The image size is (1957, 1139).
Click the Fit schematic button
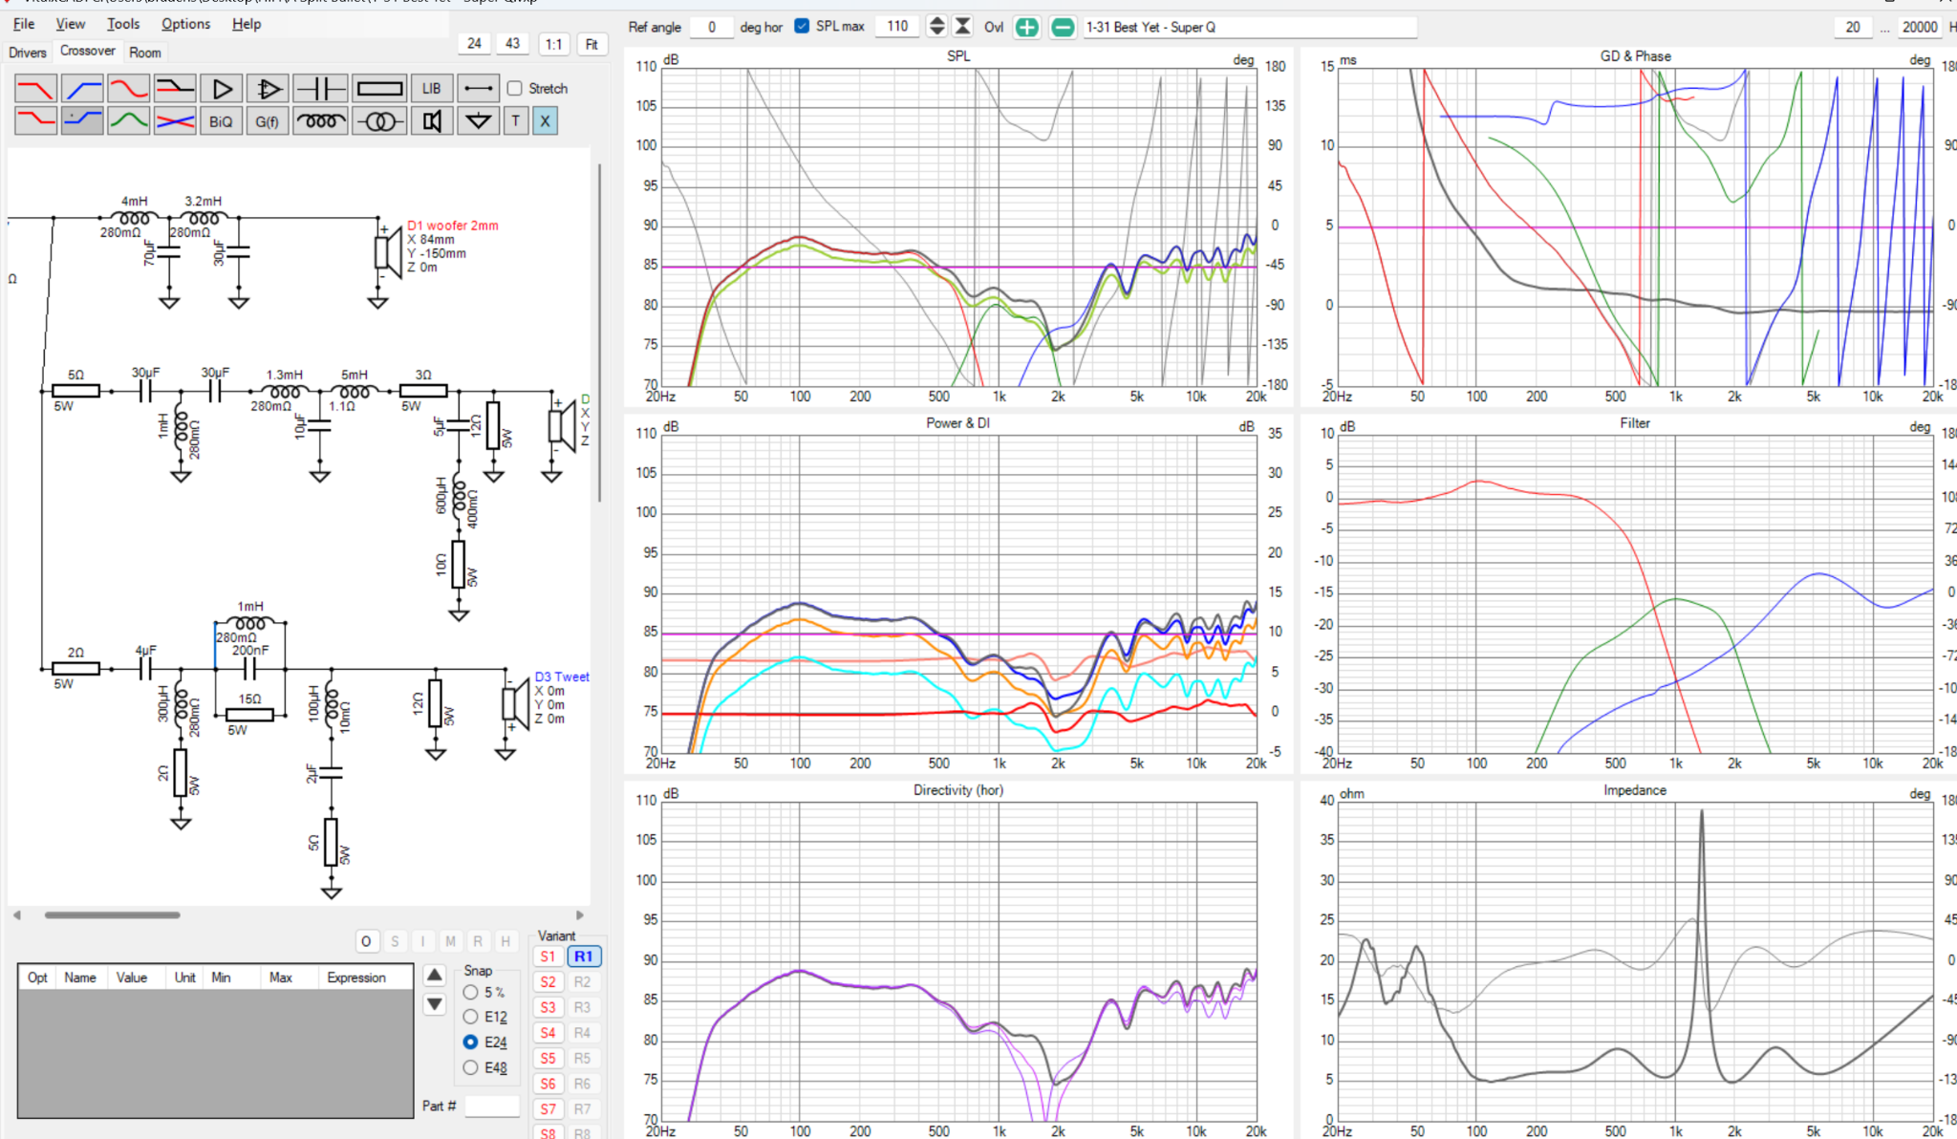coord(591,44)
